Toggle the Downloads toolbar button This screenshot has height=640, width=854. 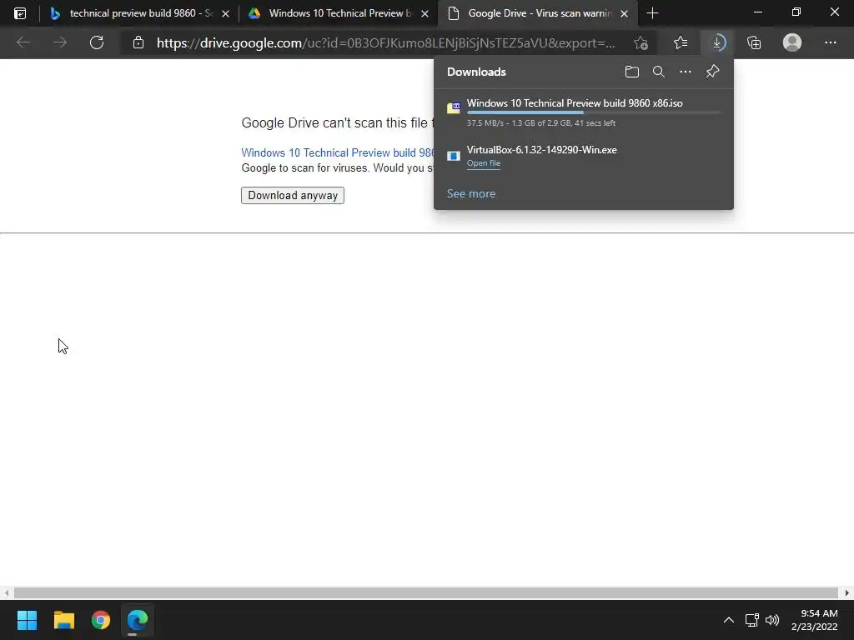coord(718,42)
